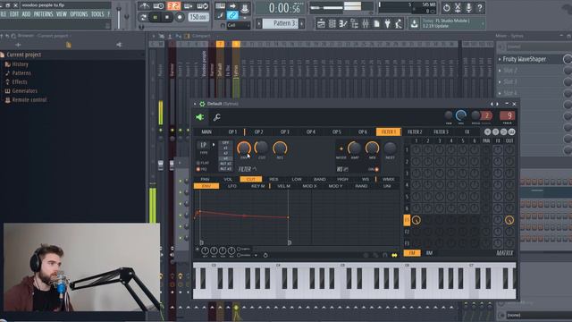Click the FM matrix mode button
Screen dimensions: 572x322
[412, 253]
